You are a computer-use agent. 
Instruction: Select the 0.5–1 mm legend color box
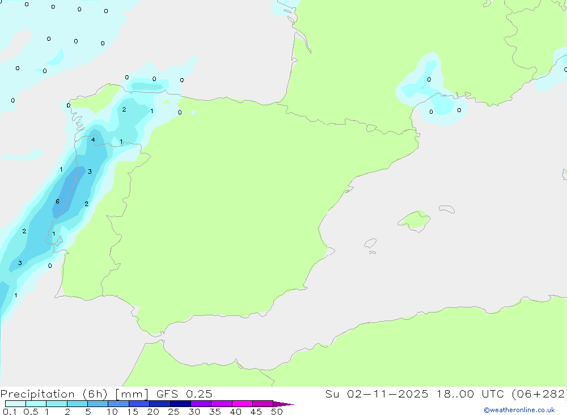36,404
